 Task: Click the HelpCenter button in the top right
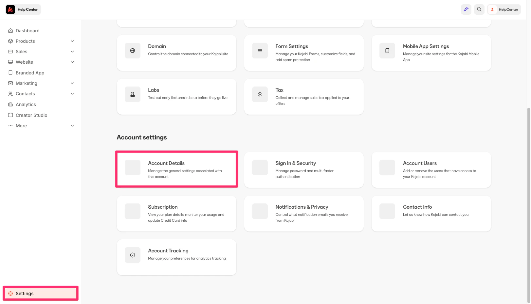(504, 9)
